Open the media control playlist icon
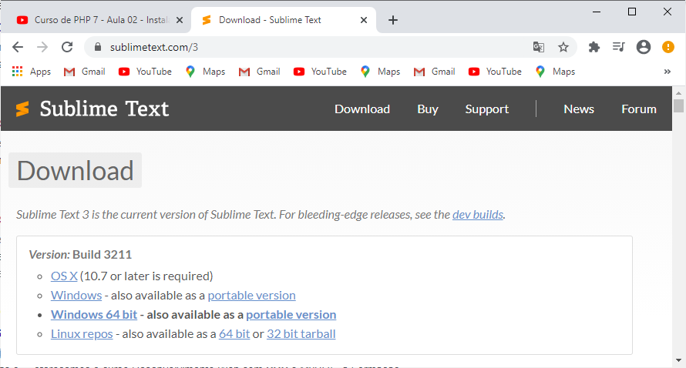Screen dimensions: 686x368 coord(619,47)
